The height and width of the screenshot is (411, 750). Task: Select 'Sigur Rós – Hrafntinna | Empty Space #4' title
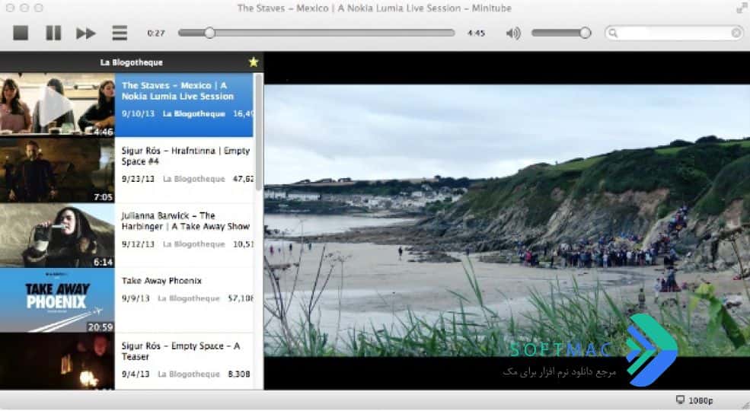(x=186, y=156)
